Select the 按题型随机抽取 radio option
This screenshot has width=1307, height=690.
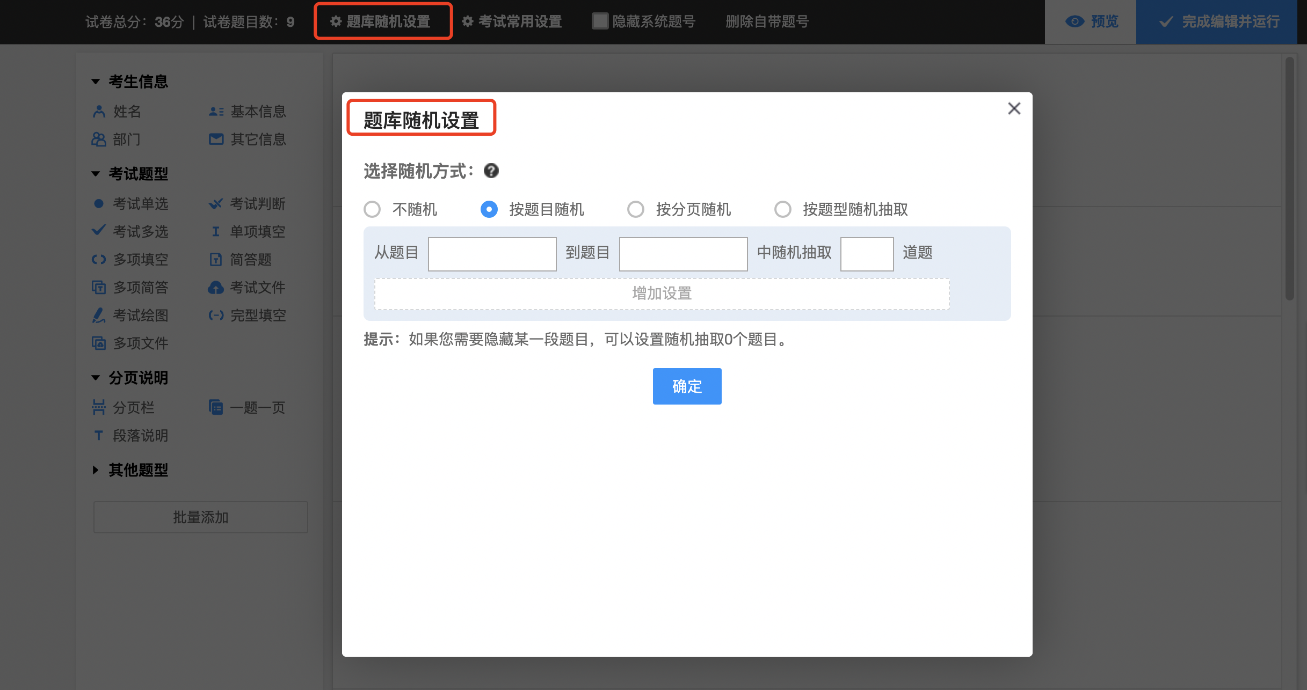[x=783, y=209]
